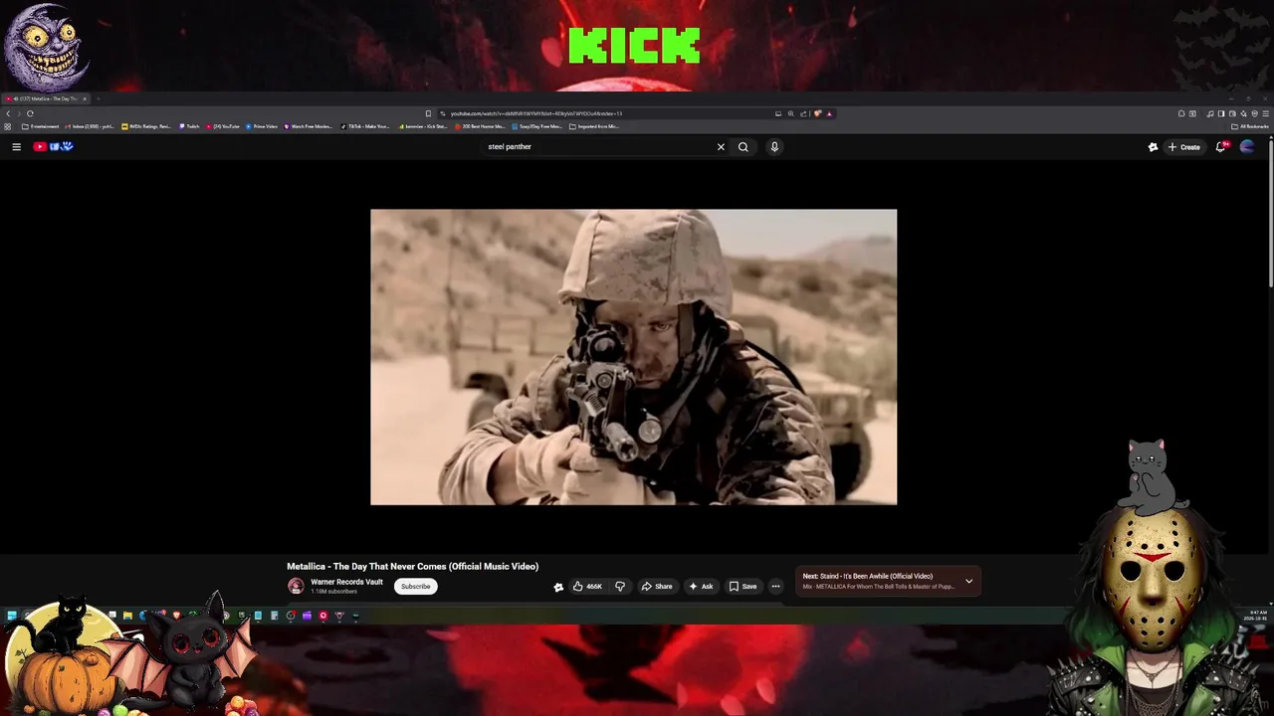Open YouTube notifications bell
1274x716 pixels.
click(x=1221, y=146)
